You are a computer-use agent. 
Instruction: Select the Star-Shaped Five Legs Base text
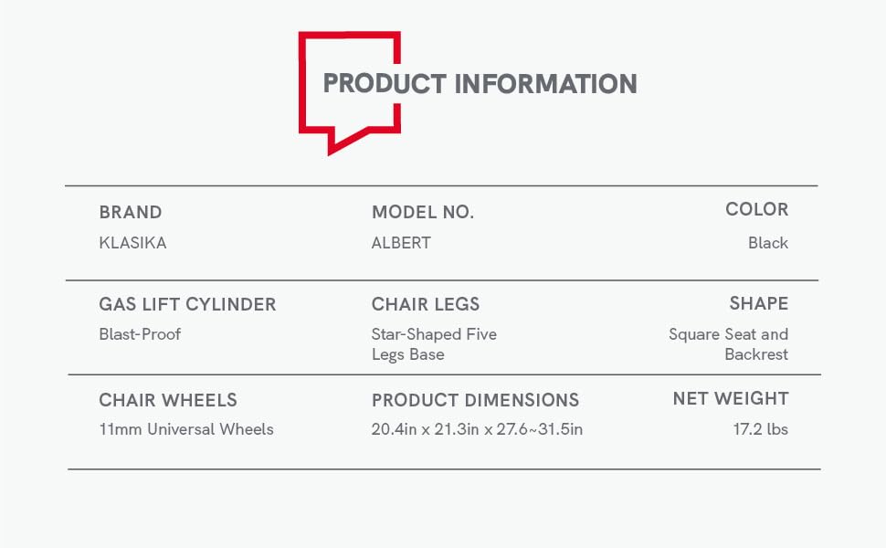tap(434, 344)
